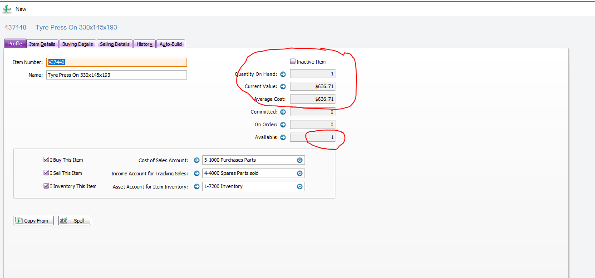The height and width of the screenshot is (278, 595).
Task: Click the Available zoom arrow
Action: click(x=283, y=137)
